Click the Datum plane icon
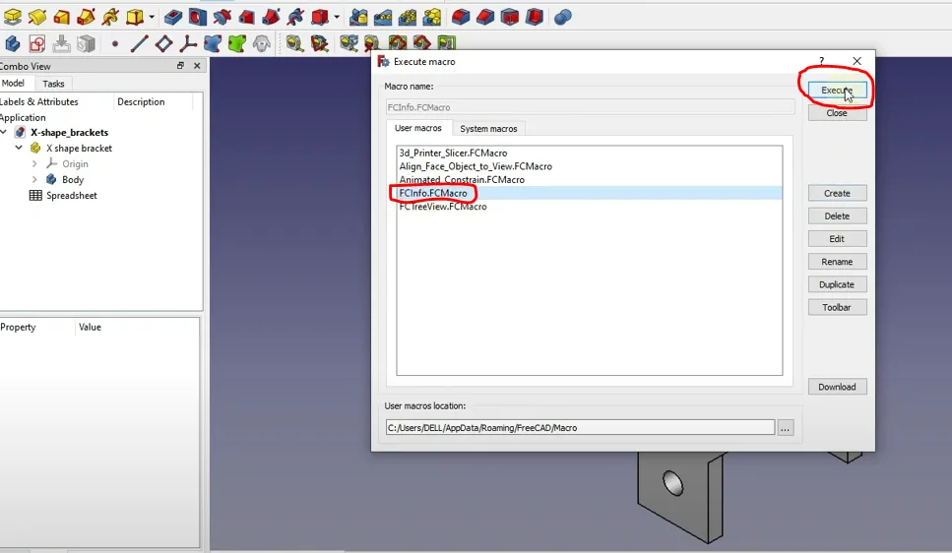Image resolution: width=952 pixels, height=553 pixels. 163,43
